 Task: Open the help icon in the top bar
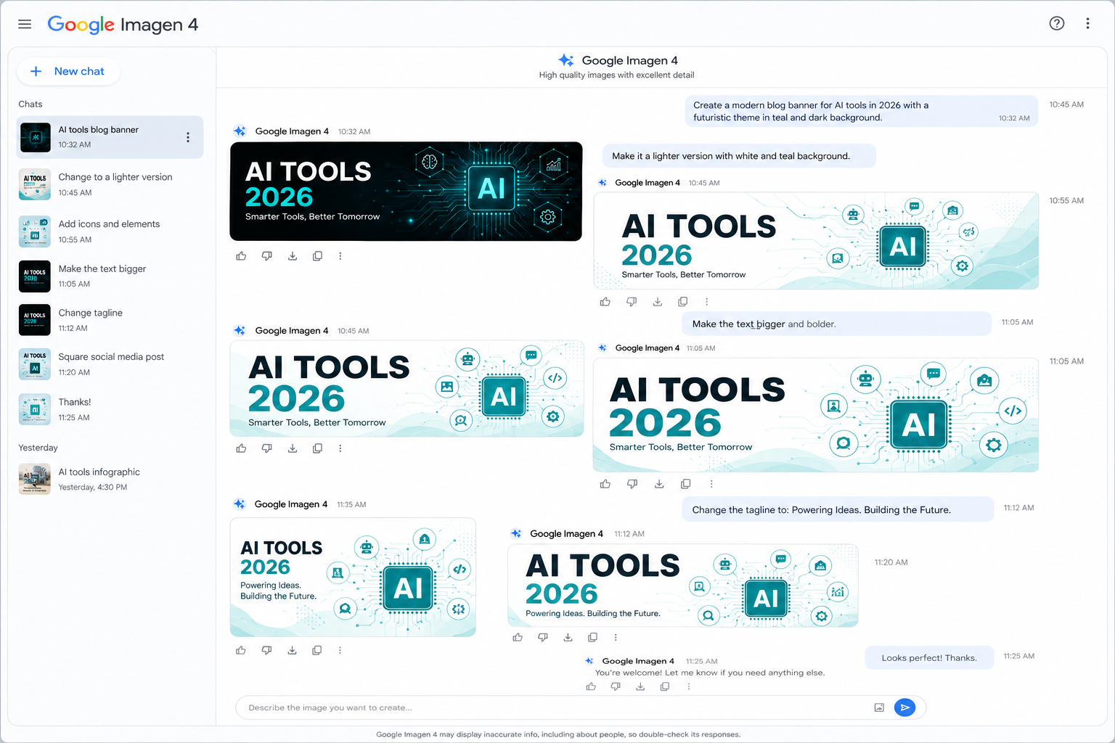click(1057, 23)
